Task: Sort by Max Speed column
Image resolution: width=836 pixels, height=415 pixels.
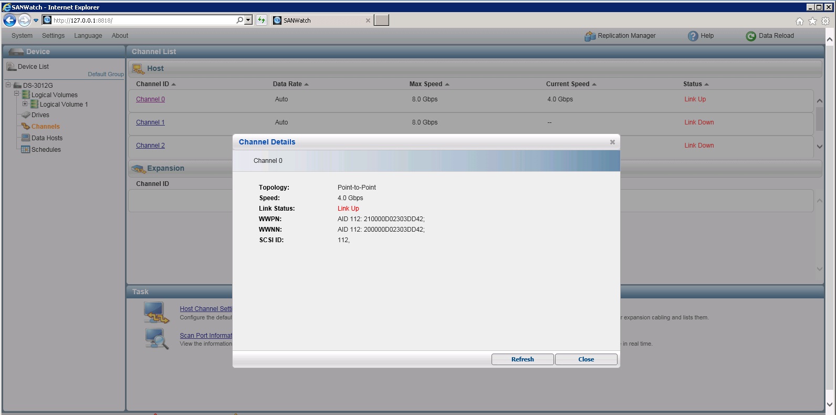Action: coord(429,84)
